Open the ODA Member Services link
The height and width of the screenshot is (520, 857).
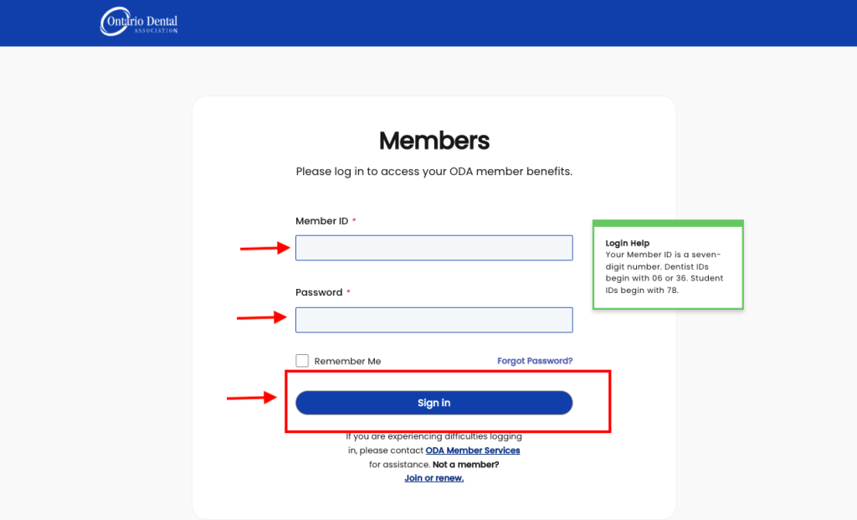pos(473,450)
